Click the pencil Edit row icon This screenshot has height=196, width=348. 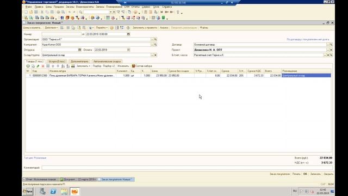click(x=38, y=66)
